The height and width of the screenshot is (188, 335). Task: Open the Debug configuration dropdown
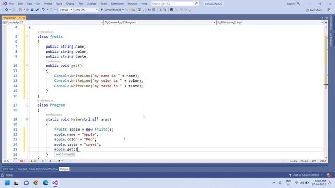pos(66,10)
